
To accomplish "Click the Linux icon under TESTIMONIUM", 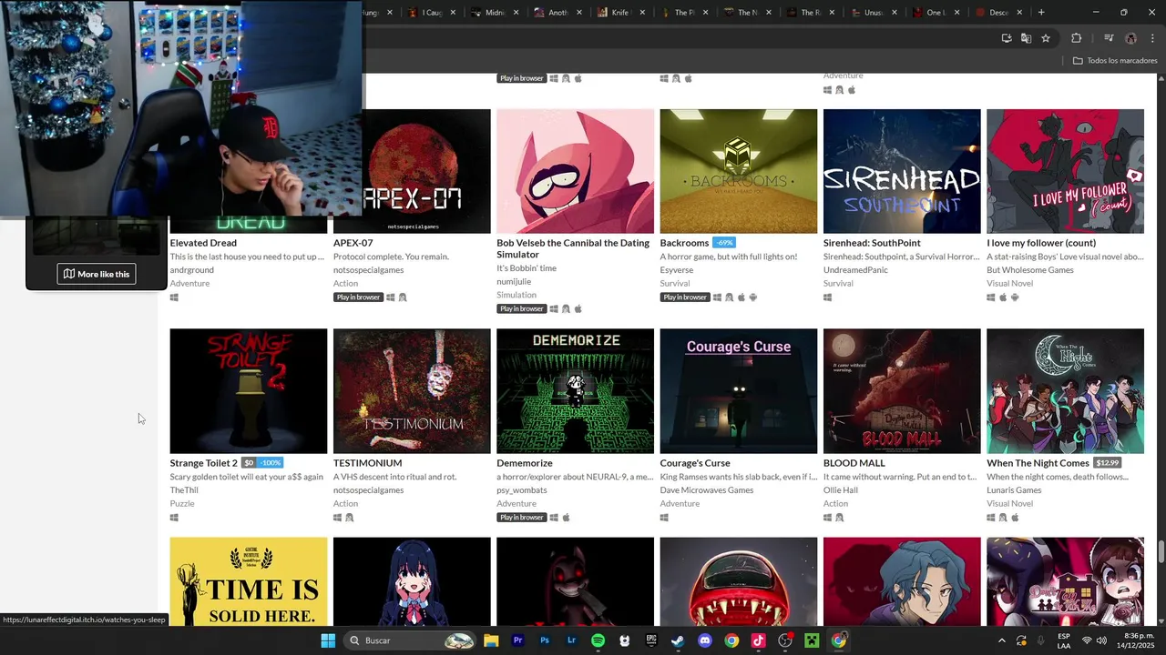I will click(x=349, y=518).
